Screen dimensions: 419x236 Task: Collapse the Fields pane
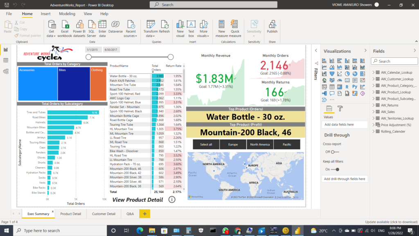(415, 50)
